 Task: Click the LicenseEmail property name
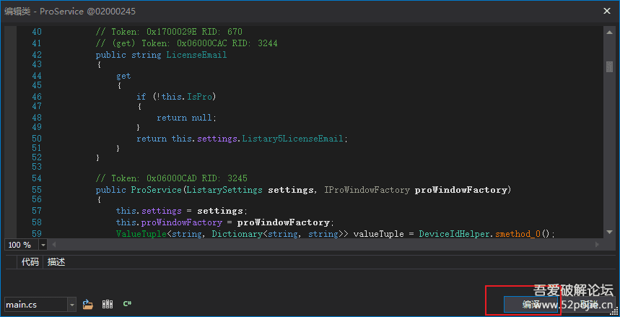(x=196, y=55)
